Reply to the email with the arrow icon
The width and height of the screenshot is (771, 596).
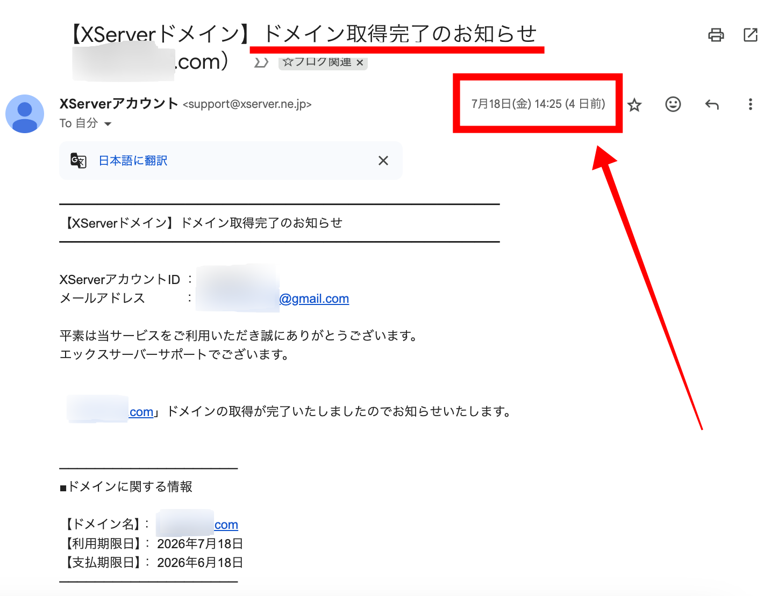(712, 104)
